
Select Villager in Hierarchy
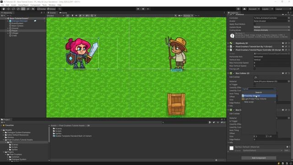(x=15, y=33)
